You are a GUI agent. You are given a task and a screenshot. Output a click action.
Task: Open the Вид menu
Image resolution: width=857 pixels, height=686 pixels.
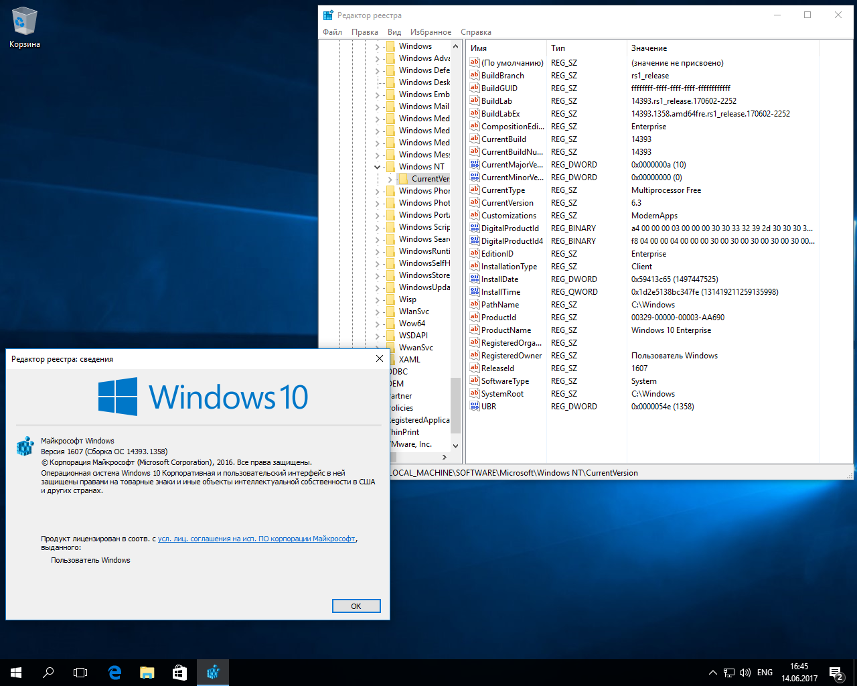coord(394,31)
